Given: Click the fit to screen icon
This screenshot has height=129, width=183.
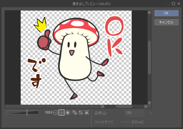Looking at the screenshot, I should tap(81, 112).
